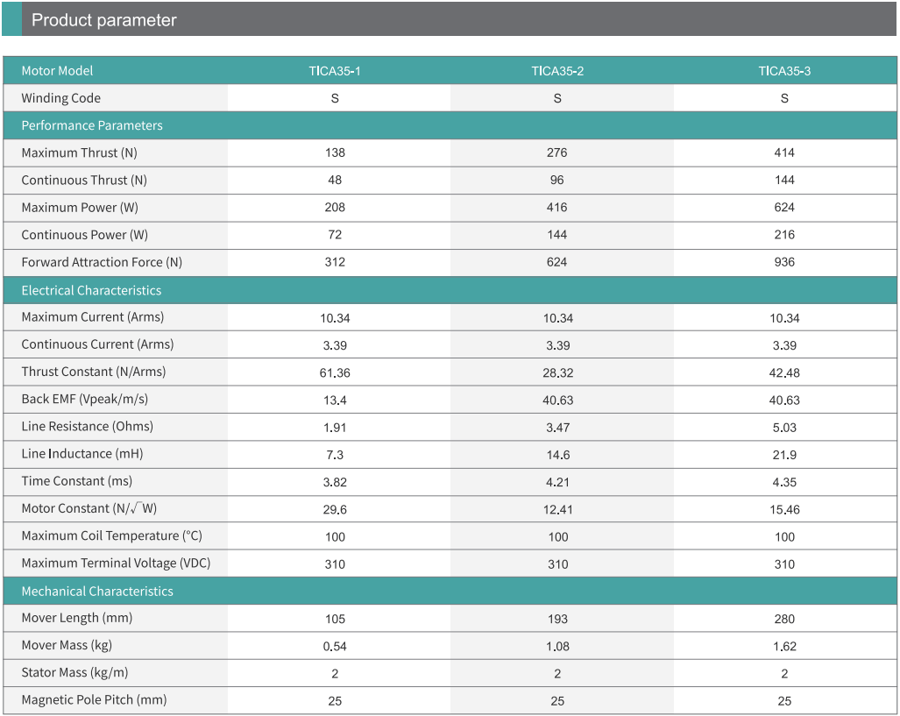
Task: Select the Thrust Constant value 61.36
Action: click(335, 372)
